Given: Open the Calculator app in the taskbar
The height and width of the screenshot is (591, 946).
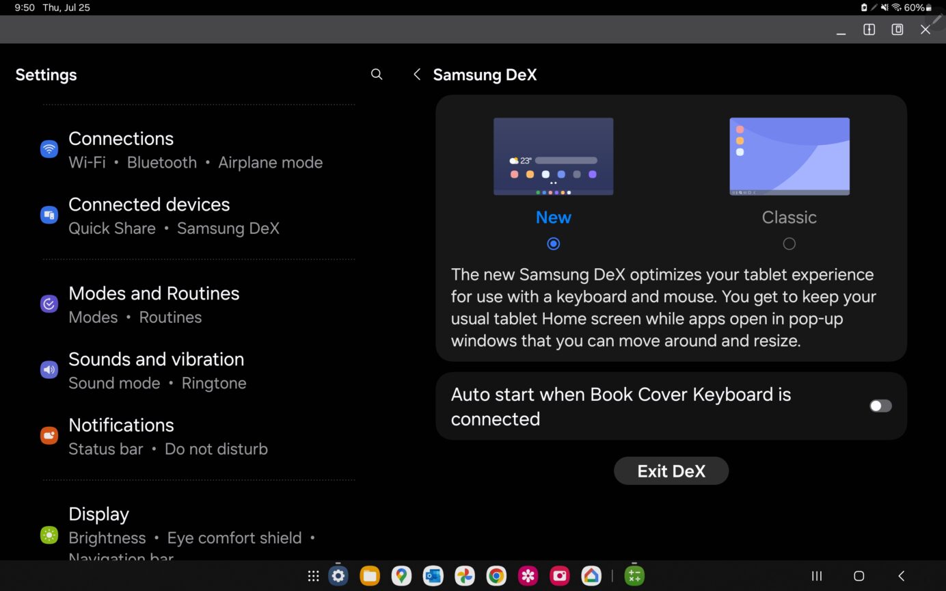Looking at the screenshot, I should click(634, 576).
